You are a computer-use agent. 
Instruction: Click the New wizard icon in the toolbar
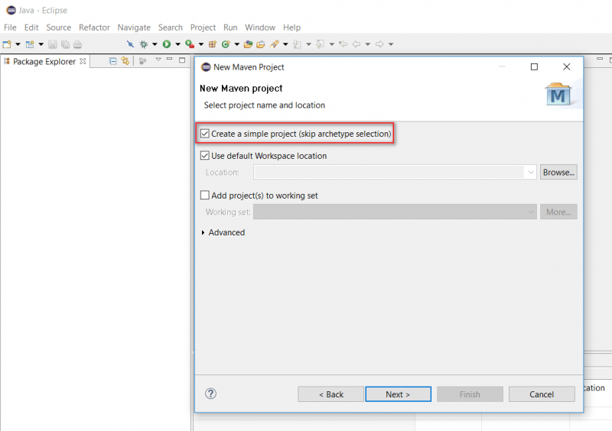click(7, 44)
